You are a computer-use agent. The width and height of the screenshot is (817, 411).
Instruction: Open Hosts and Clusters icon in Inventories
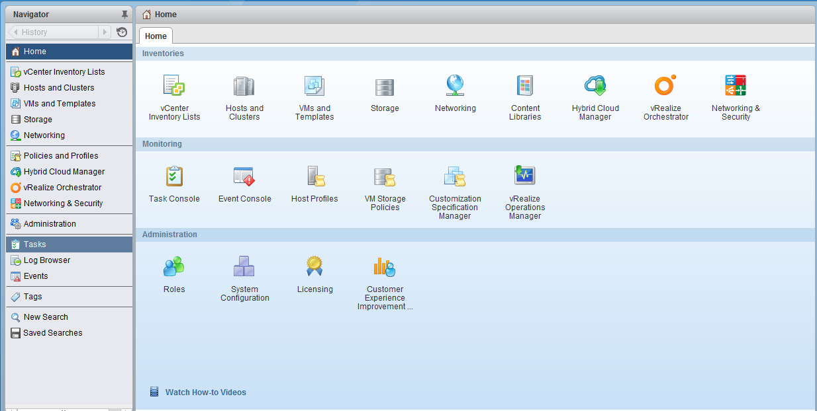(244, 86)
